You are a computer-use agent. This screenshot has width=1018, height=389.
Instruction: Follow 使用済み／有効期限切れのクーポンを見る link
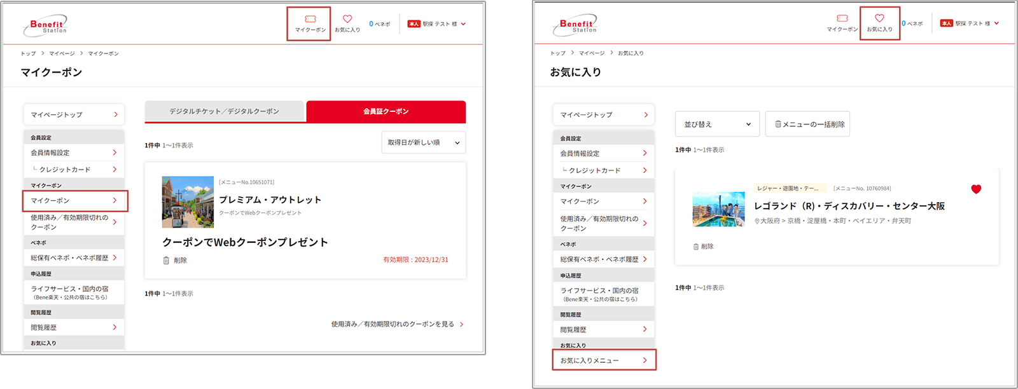coord(398,324)
